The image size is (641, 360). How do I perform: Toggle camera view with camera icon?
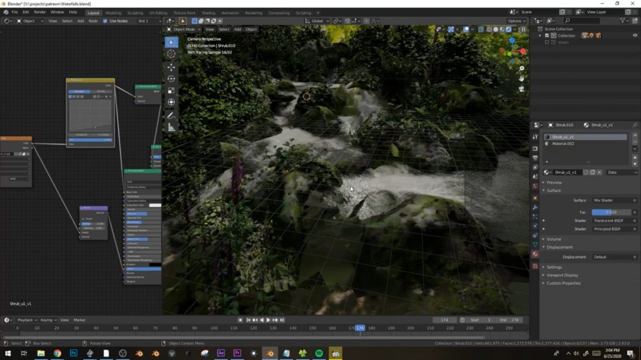click(x=521, y=89)
